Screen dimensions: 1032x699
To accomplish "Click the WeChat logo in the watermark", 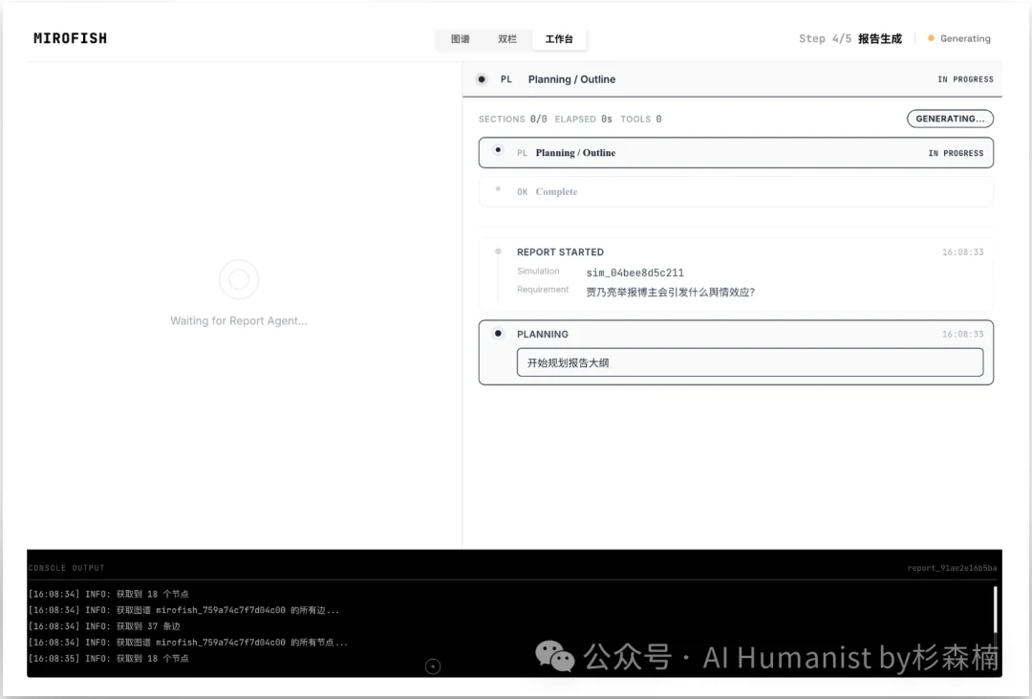I will coord(554,656).
